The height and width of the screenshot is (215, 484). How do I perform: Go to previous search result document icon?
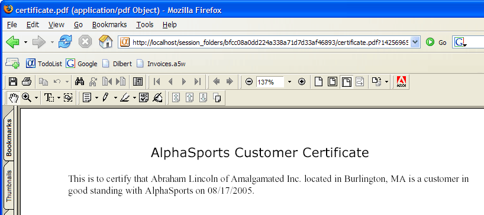click(x=107, y=82)
